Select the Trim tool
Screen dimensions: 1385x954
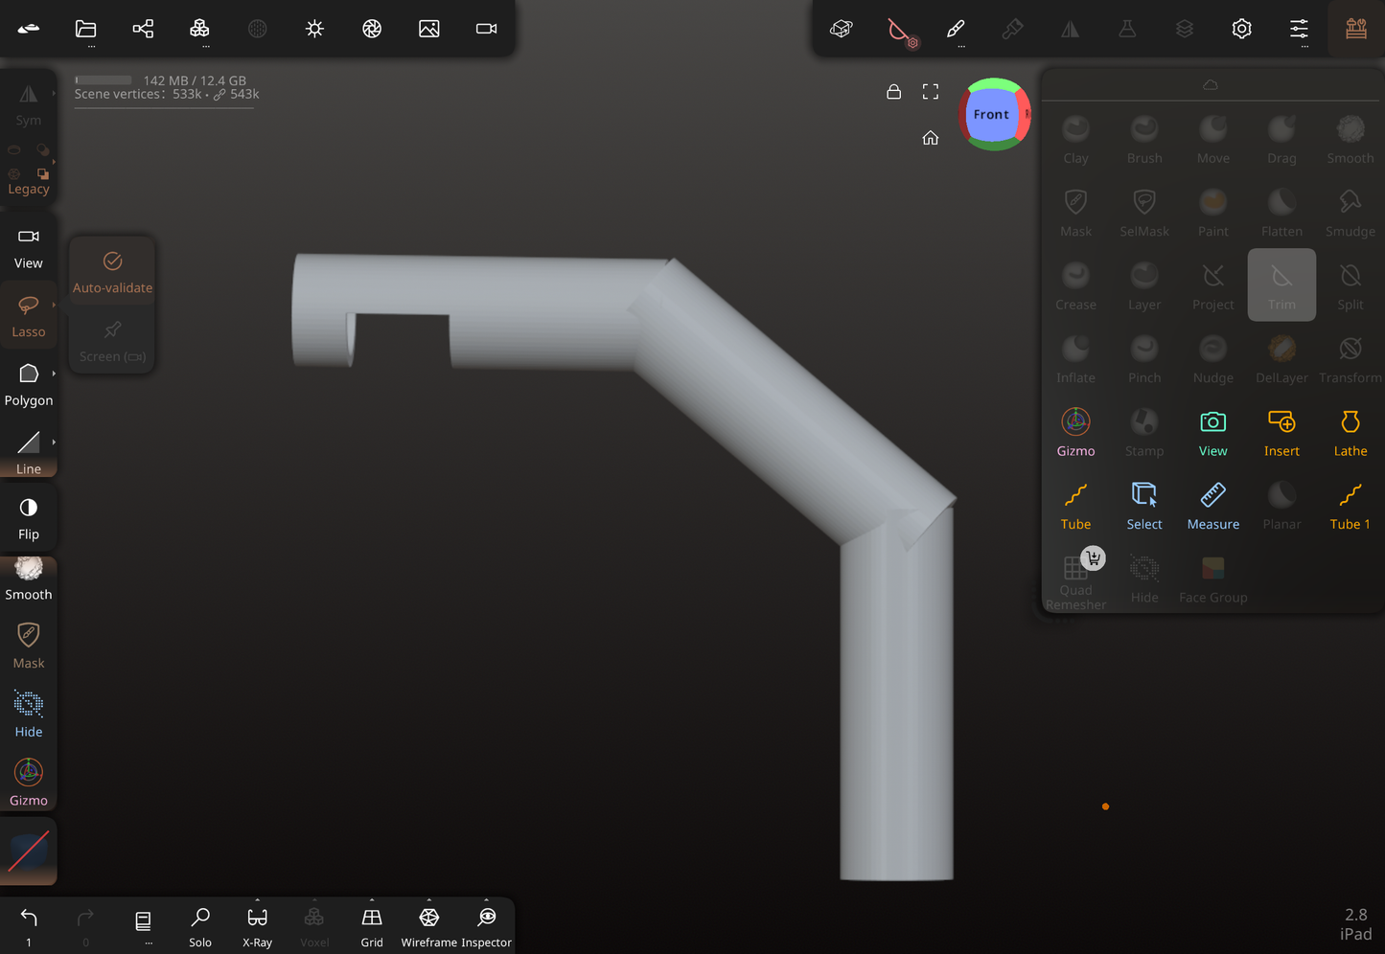click(1281, 285)
